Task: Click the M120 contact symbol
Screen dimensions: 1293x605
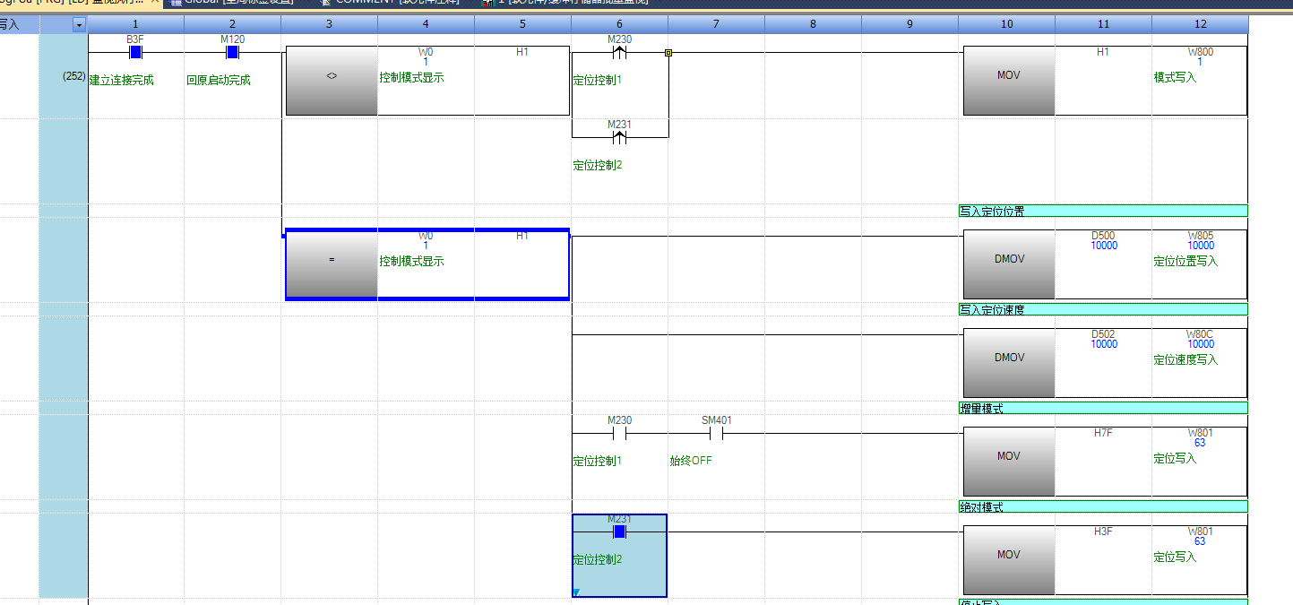Action: (x=232, y=52)
